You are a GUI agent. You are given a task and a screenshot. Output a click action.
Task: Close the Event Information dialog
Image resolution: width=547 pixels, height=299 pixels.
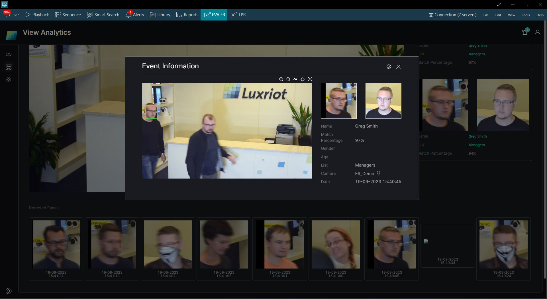coord(398,67)
